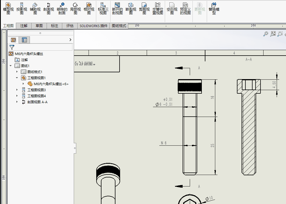The width and height of the screenshot is (286, 204).
Task: Click the zoom-to-fit magnifier icon
Action: (x=266, y=34)
